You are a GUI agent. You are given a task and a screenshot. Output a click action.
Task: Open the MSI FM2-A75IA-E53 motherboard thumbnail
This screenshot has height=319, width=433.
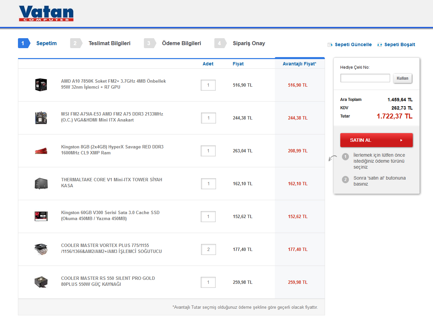coord(41,118)
